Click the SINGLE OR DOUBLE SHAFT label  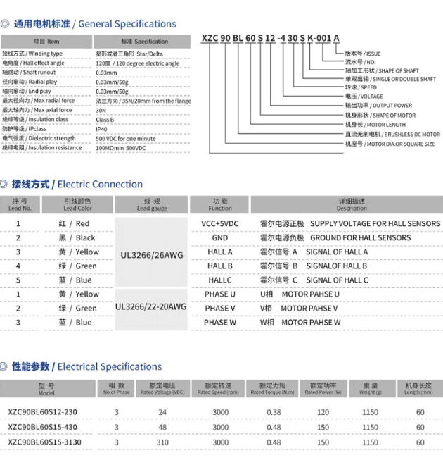coord(391,79)
